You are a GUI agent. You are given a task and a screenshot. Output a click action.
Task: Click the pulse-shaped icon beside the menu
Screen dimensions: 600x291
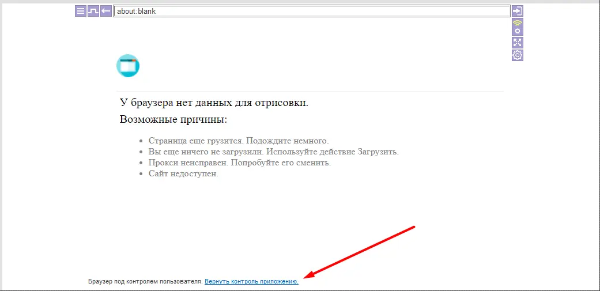click(93, 11)
